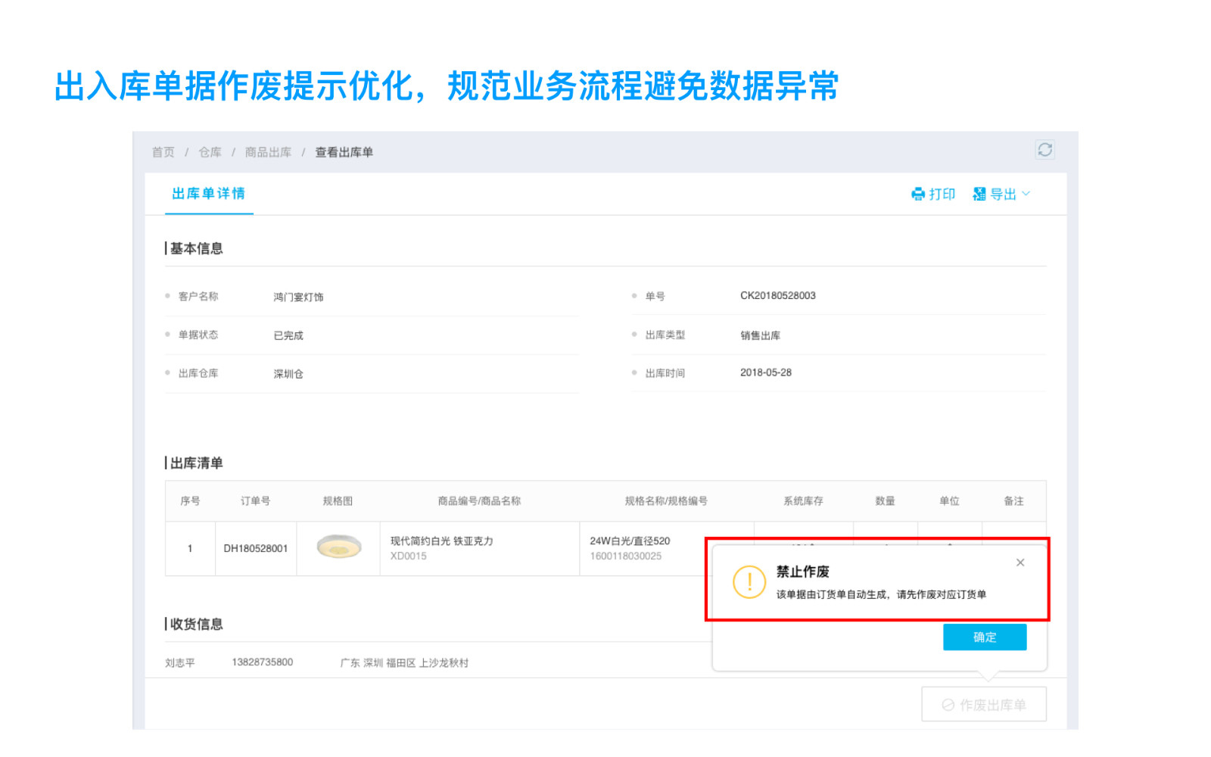Screen dimensions: 1211x757
Task: Click document number CK20180528003
Action: pos(777,296)
